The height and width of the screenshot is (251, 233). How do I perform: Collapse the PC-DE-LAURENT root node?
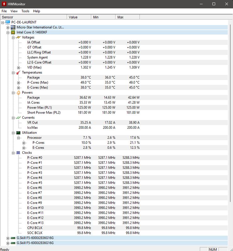(x=3, y=23)
